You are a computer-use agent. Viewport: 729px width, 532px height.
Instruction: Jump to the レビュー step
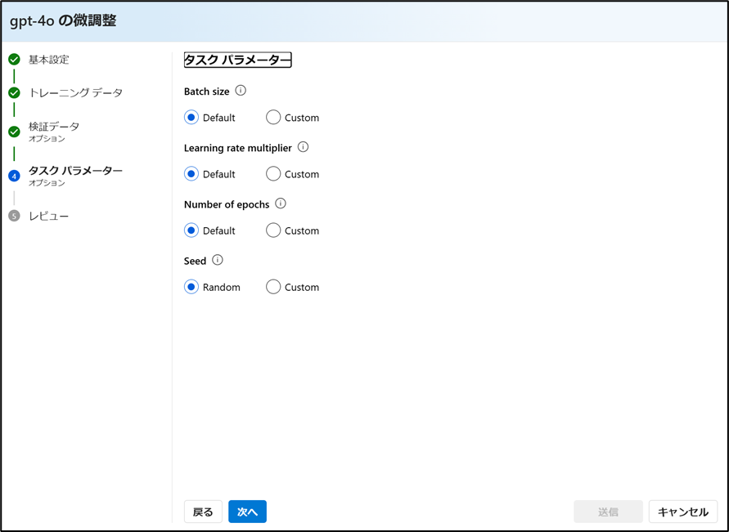coord(49,216)
